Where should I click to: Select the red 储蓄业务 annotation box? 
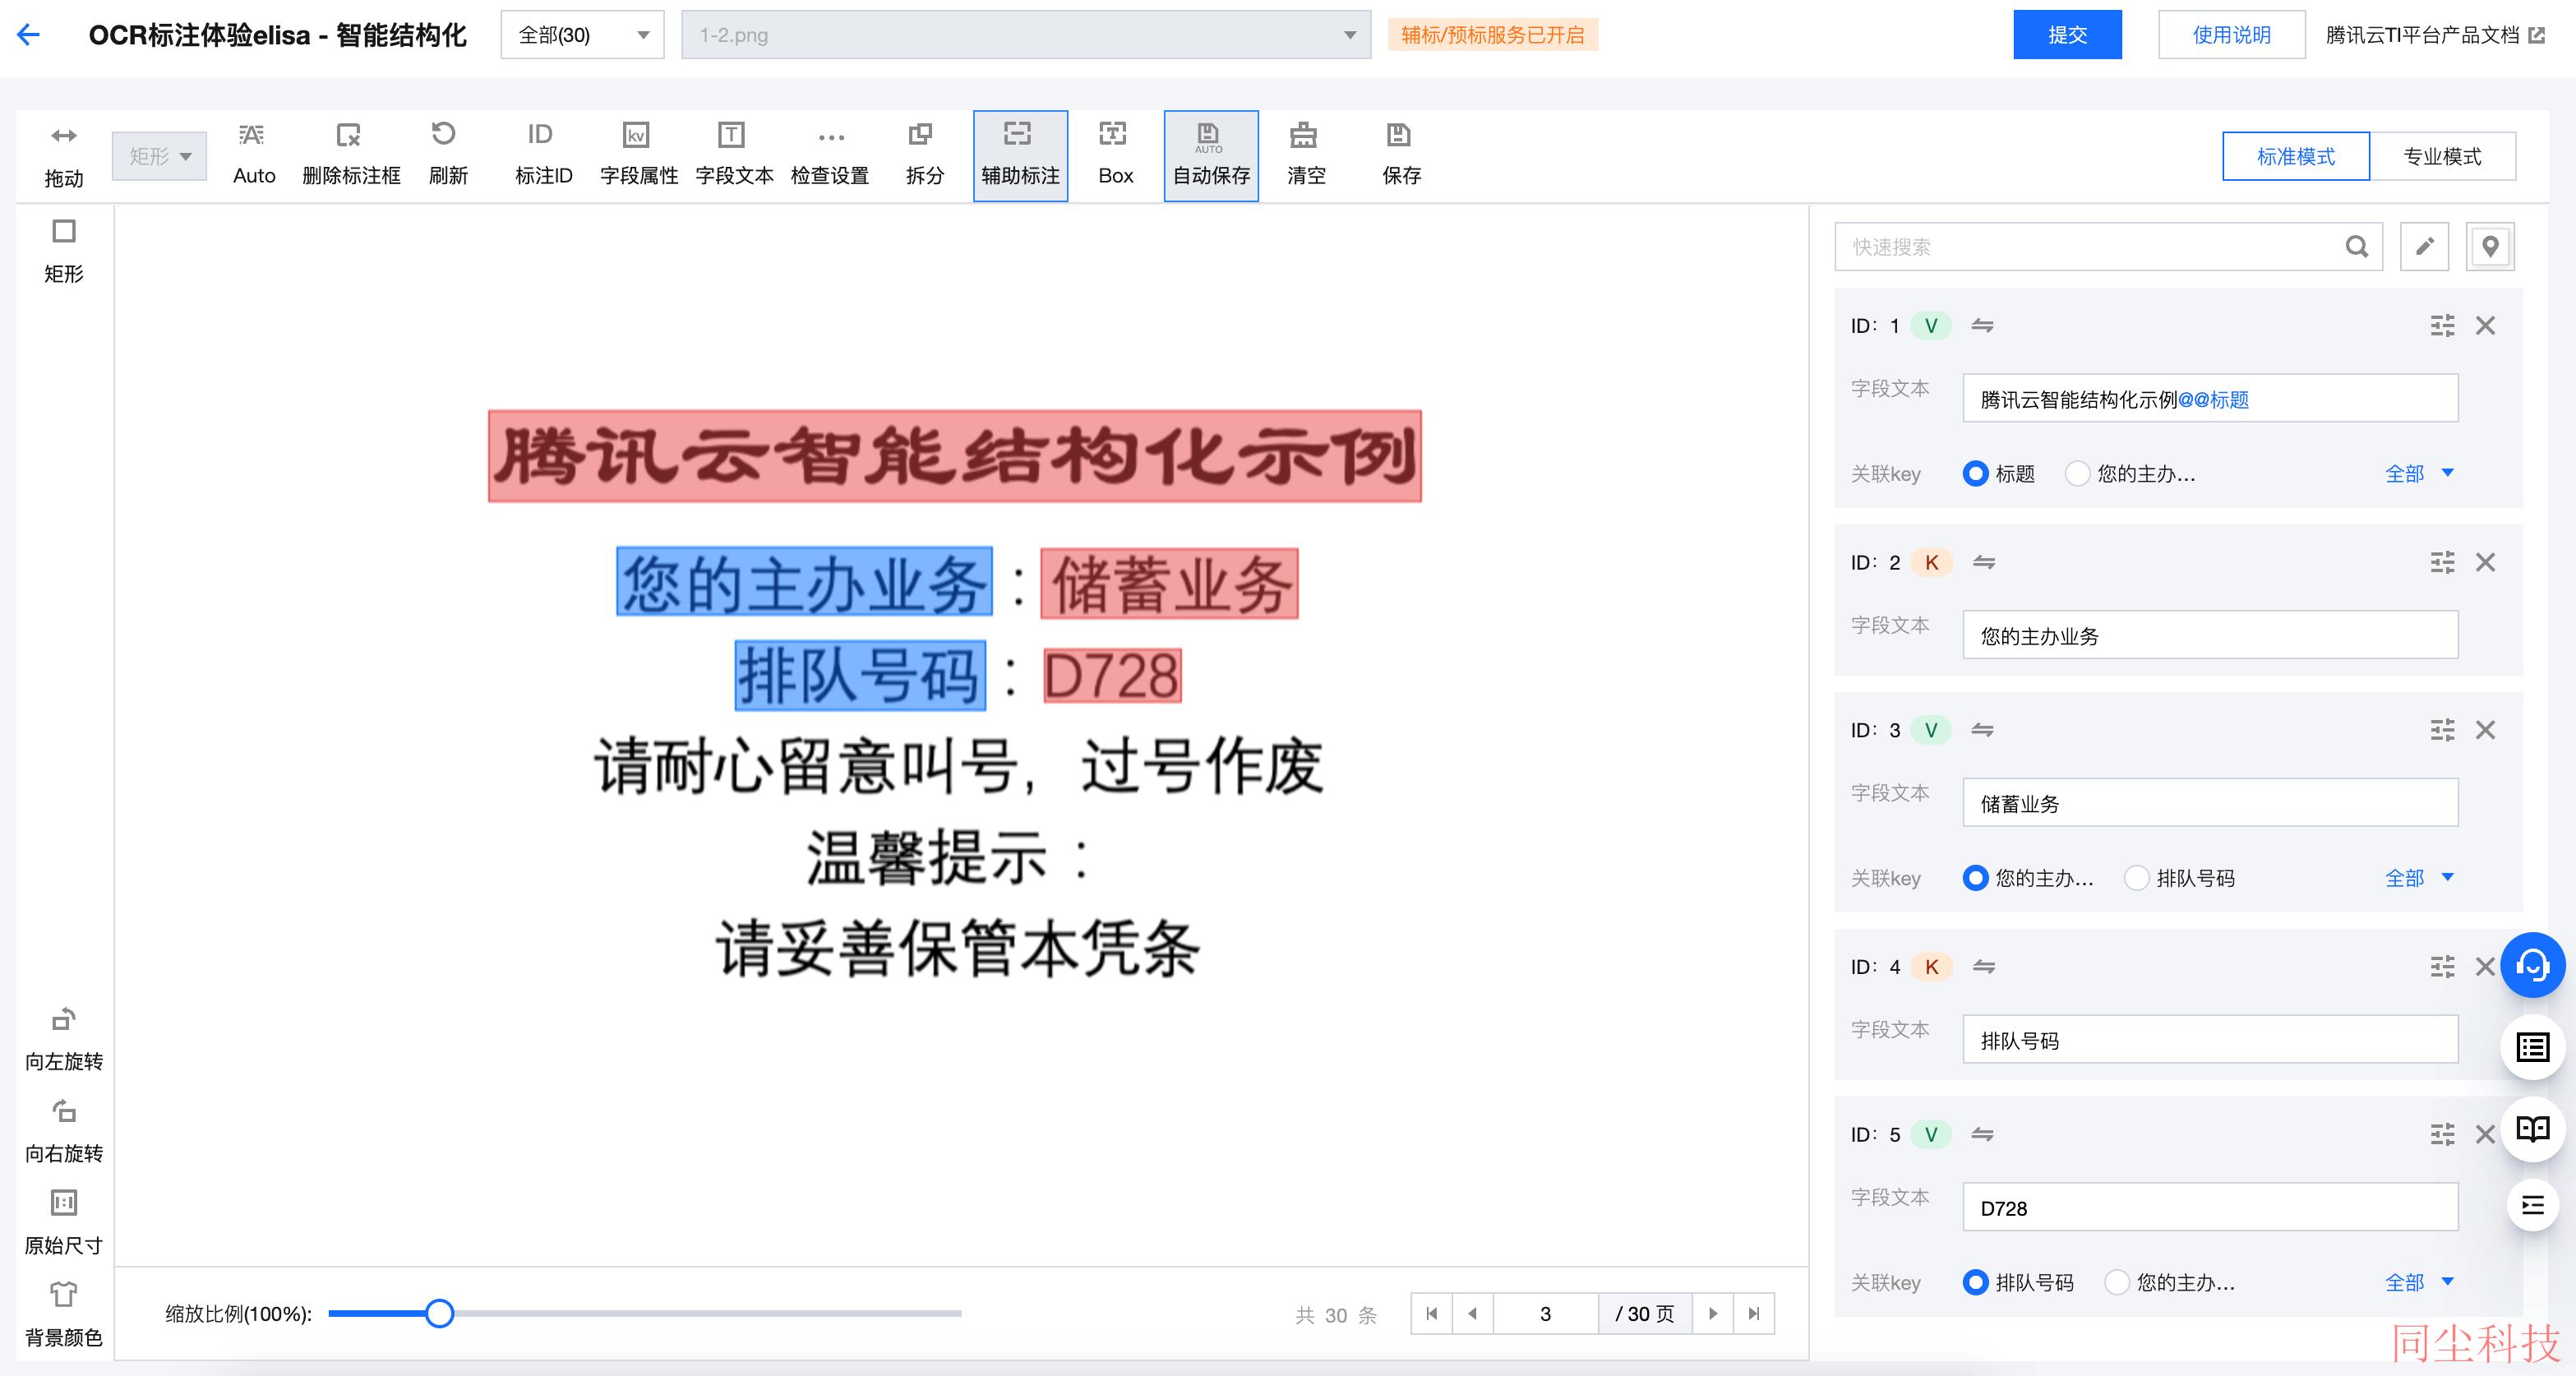[x=1169, y=584]
